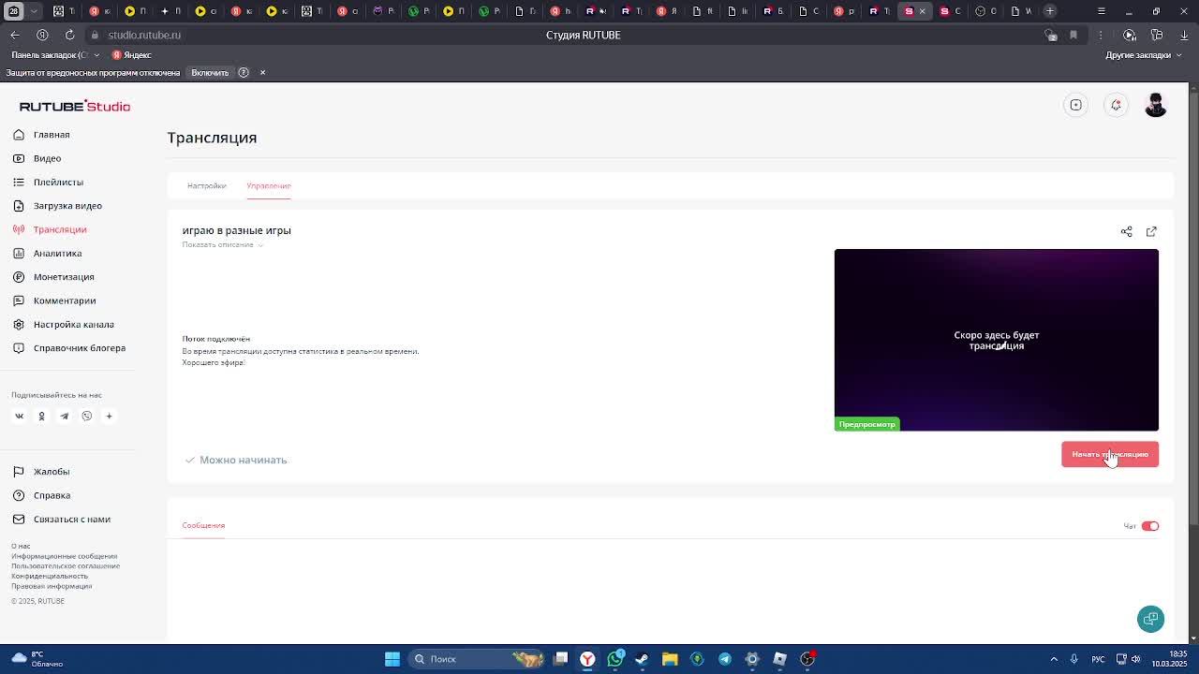Open the Видео section in the sidebar

pos(37,158)
